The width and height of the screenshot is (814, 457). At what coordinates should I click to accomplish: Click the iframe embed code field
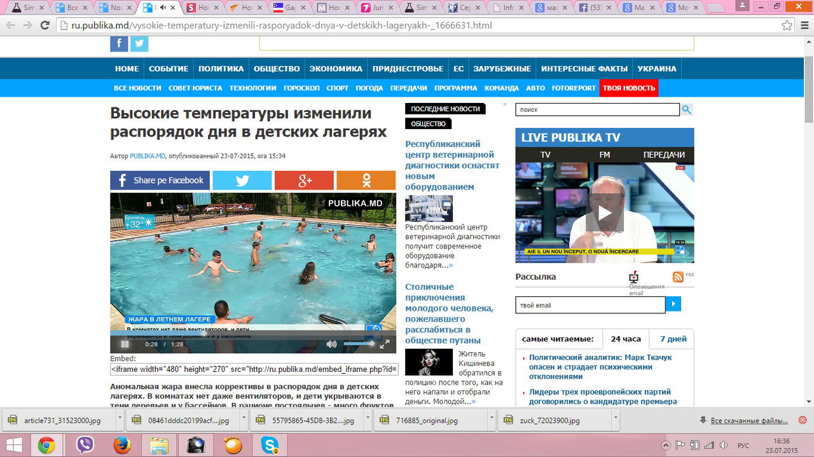[254, 369]
